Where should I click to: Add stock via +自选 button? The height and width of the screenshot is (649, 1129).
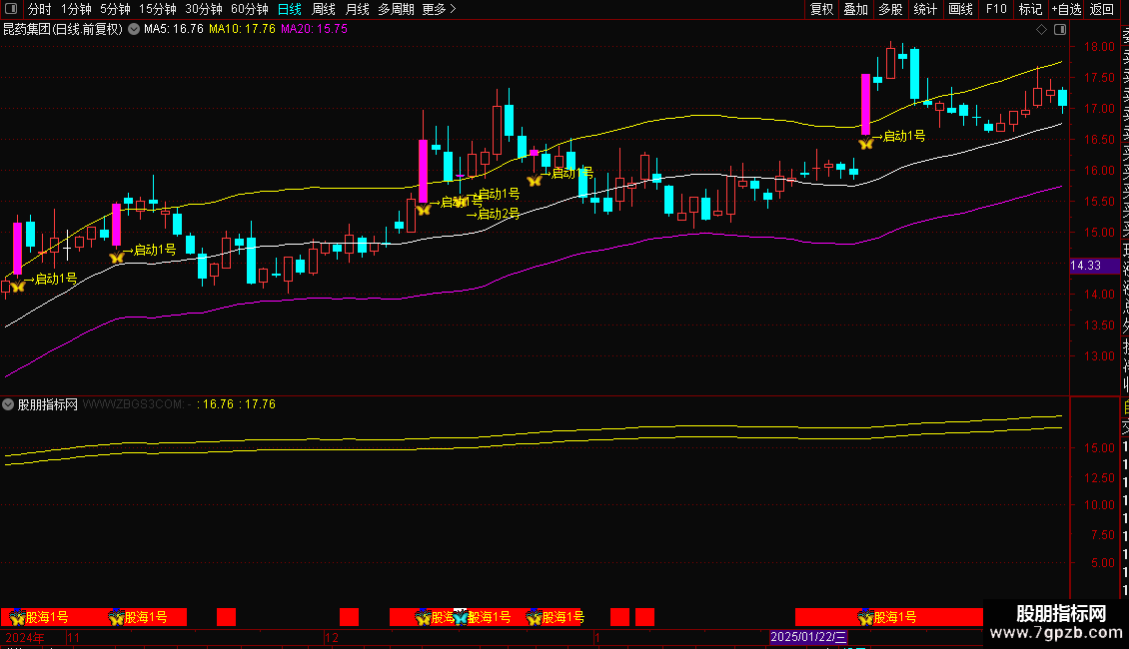(x=1066, y=9)
